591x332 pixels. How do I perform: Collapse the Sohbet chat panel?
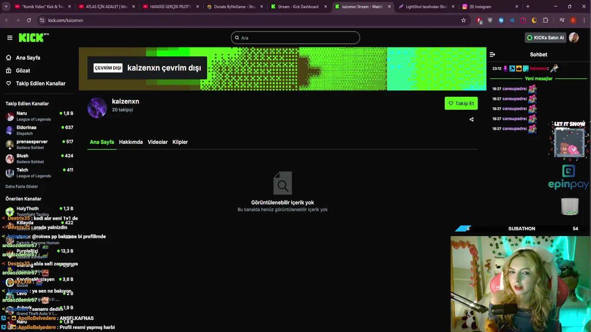click(x=492, y=54)
